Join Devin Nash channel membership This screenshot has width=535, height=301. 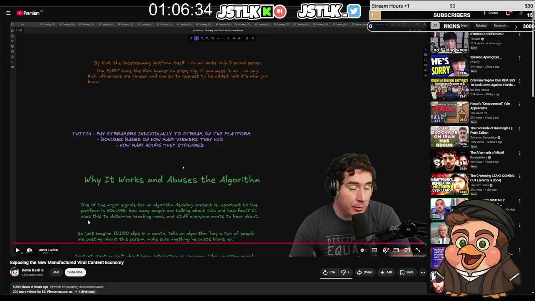56,272
